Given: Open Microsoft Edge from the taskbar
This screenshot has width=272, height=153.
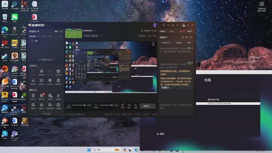Looking at the screenshot, I should coord(136,150).
